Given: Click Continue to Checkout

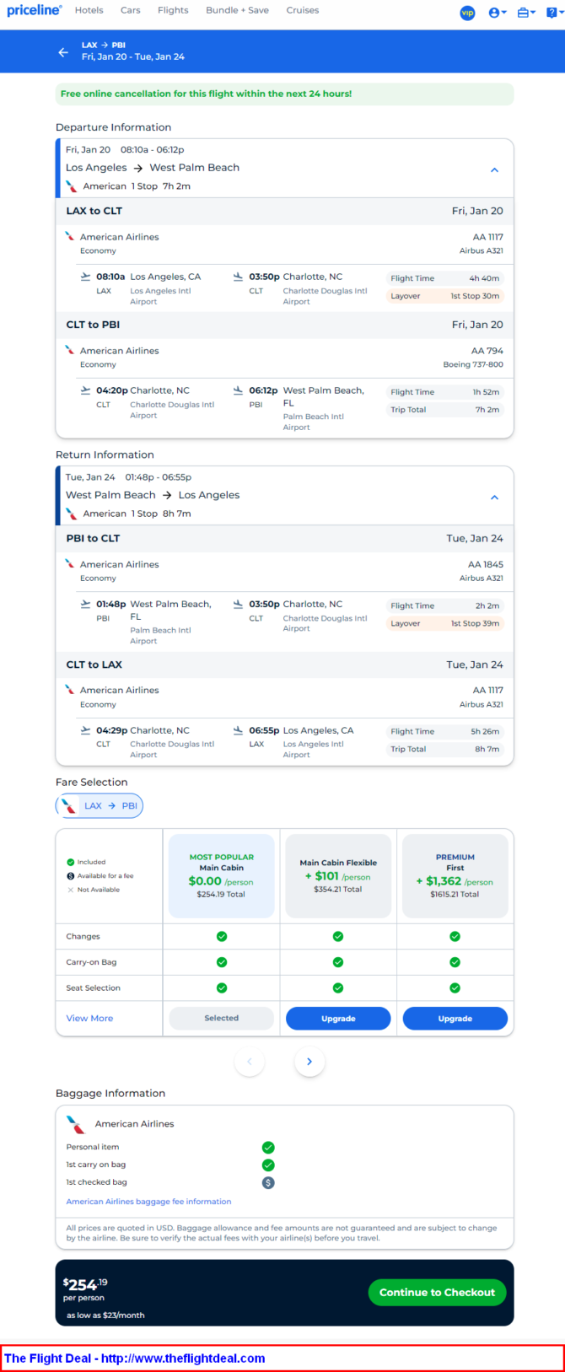Looking at the screenshot, I should pos(437,1292).
